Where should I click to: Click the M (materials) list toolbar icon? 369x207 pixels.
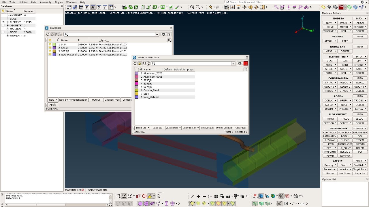click(x=93, y=7)
